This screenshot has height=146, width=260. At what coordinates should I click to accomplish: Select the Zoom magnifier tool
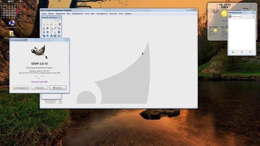pos(59,28)
